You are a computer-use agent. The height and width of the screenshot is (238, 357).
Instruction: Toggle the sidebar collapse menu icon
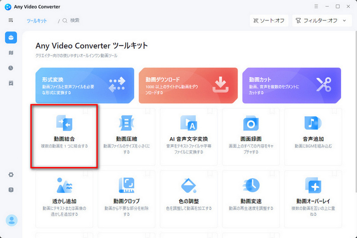pos(10,20)
